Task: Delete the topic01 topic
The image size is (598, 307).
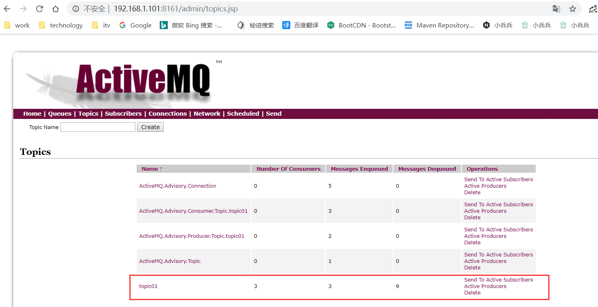Action: (x=472, y=293)
